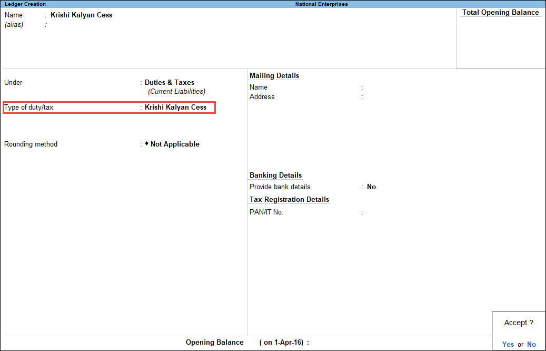Click the Total Opening Balance heading

[x=500, y=13]
